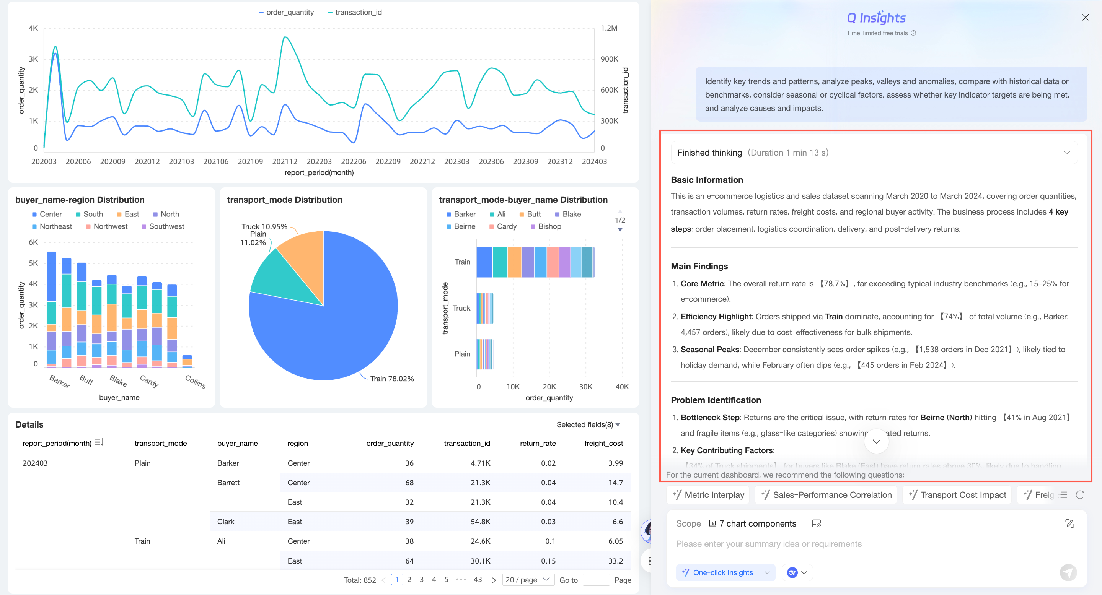Open the suggested questions list icon
The width and height of the screenshot is (1102, 595).
pos(1063,494)
